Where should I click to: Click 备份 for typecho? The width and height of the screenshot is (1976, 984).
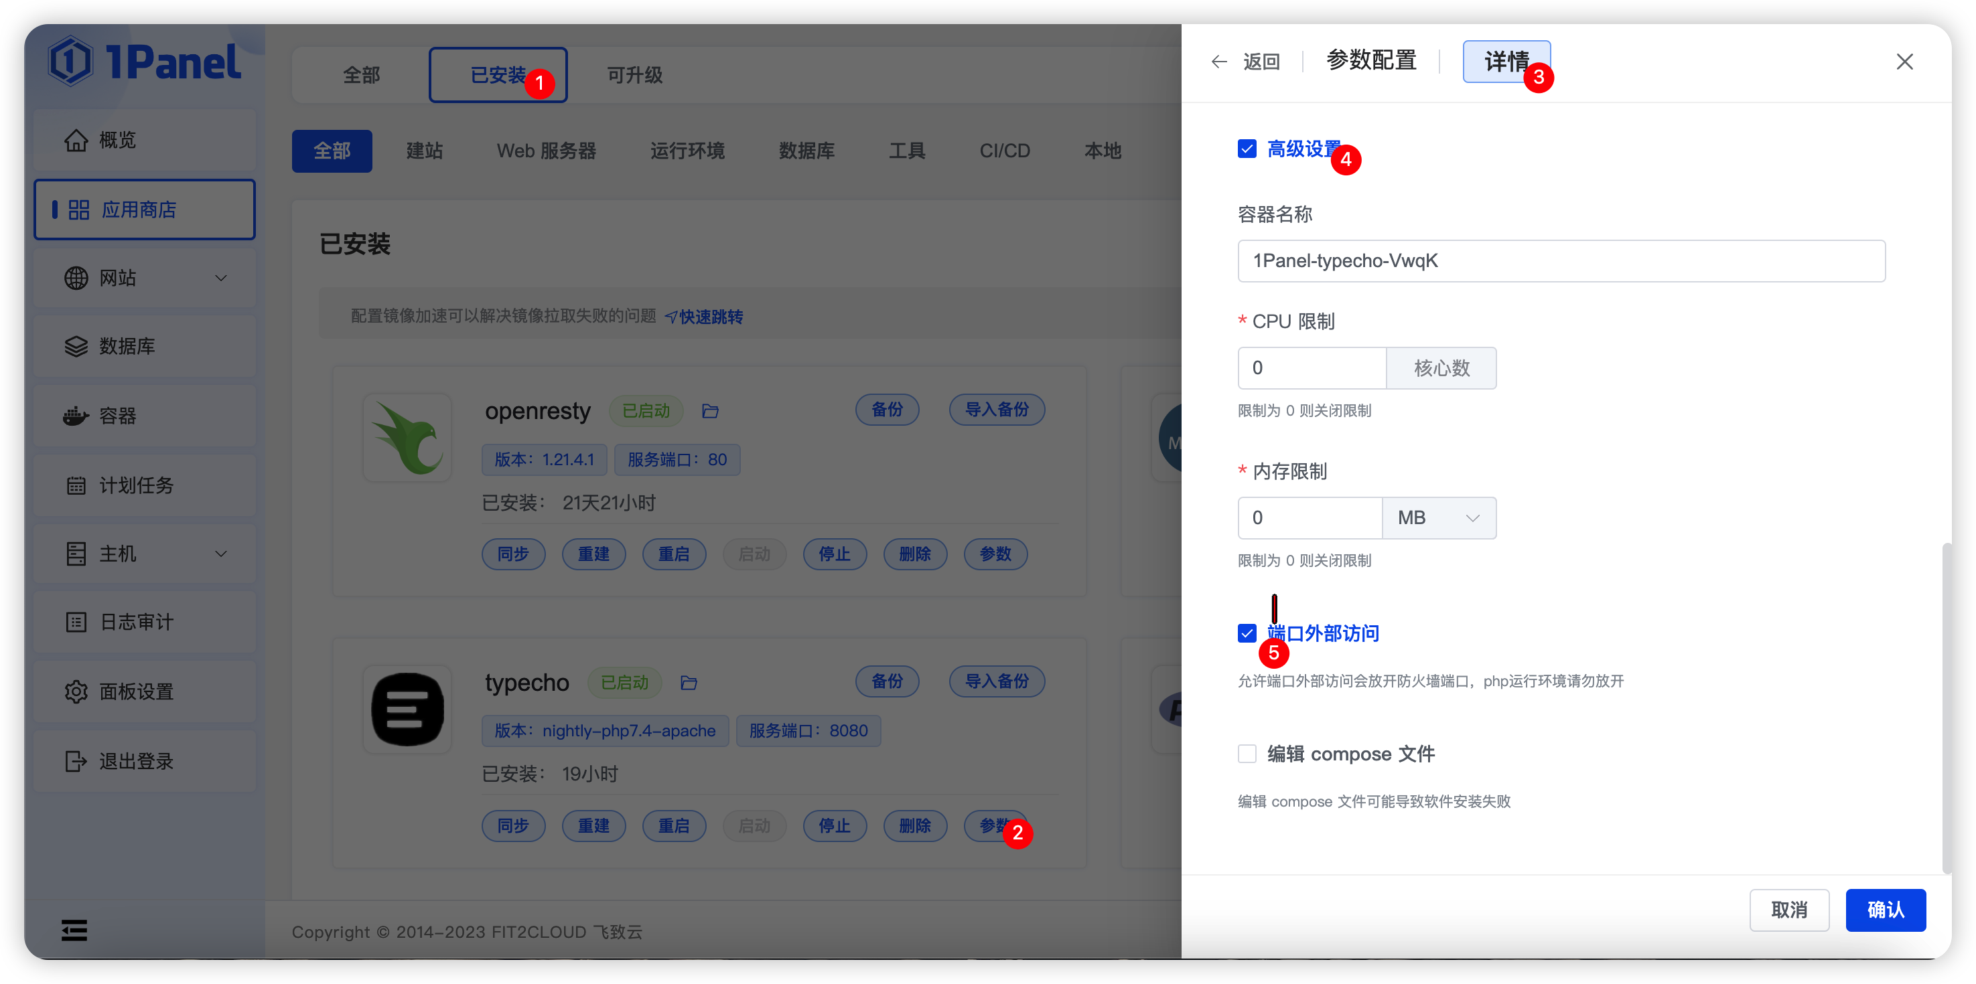[x=888, y=681]
